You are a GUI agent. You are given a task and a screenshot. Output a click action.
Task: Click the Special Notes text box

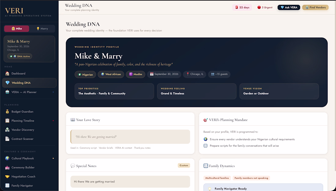point(130,182)
